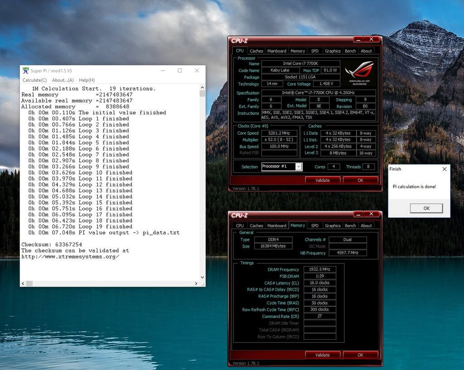Viewport: 464px width, 370px height.
Task: Click the Super PI vertical scrollbar up arrow
Action: [x=203, y=88]
